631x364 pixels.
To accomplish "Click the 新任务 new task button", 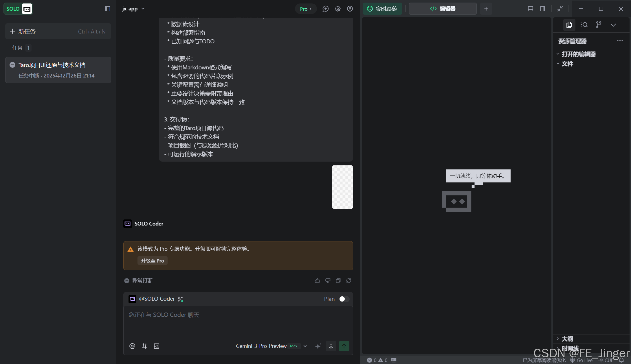I will 58,32.
